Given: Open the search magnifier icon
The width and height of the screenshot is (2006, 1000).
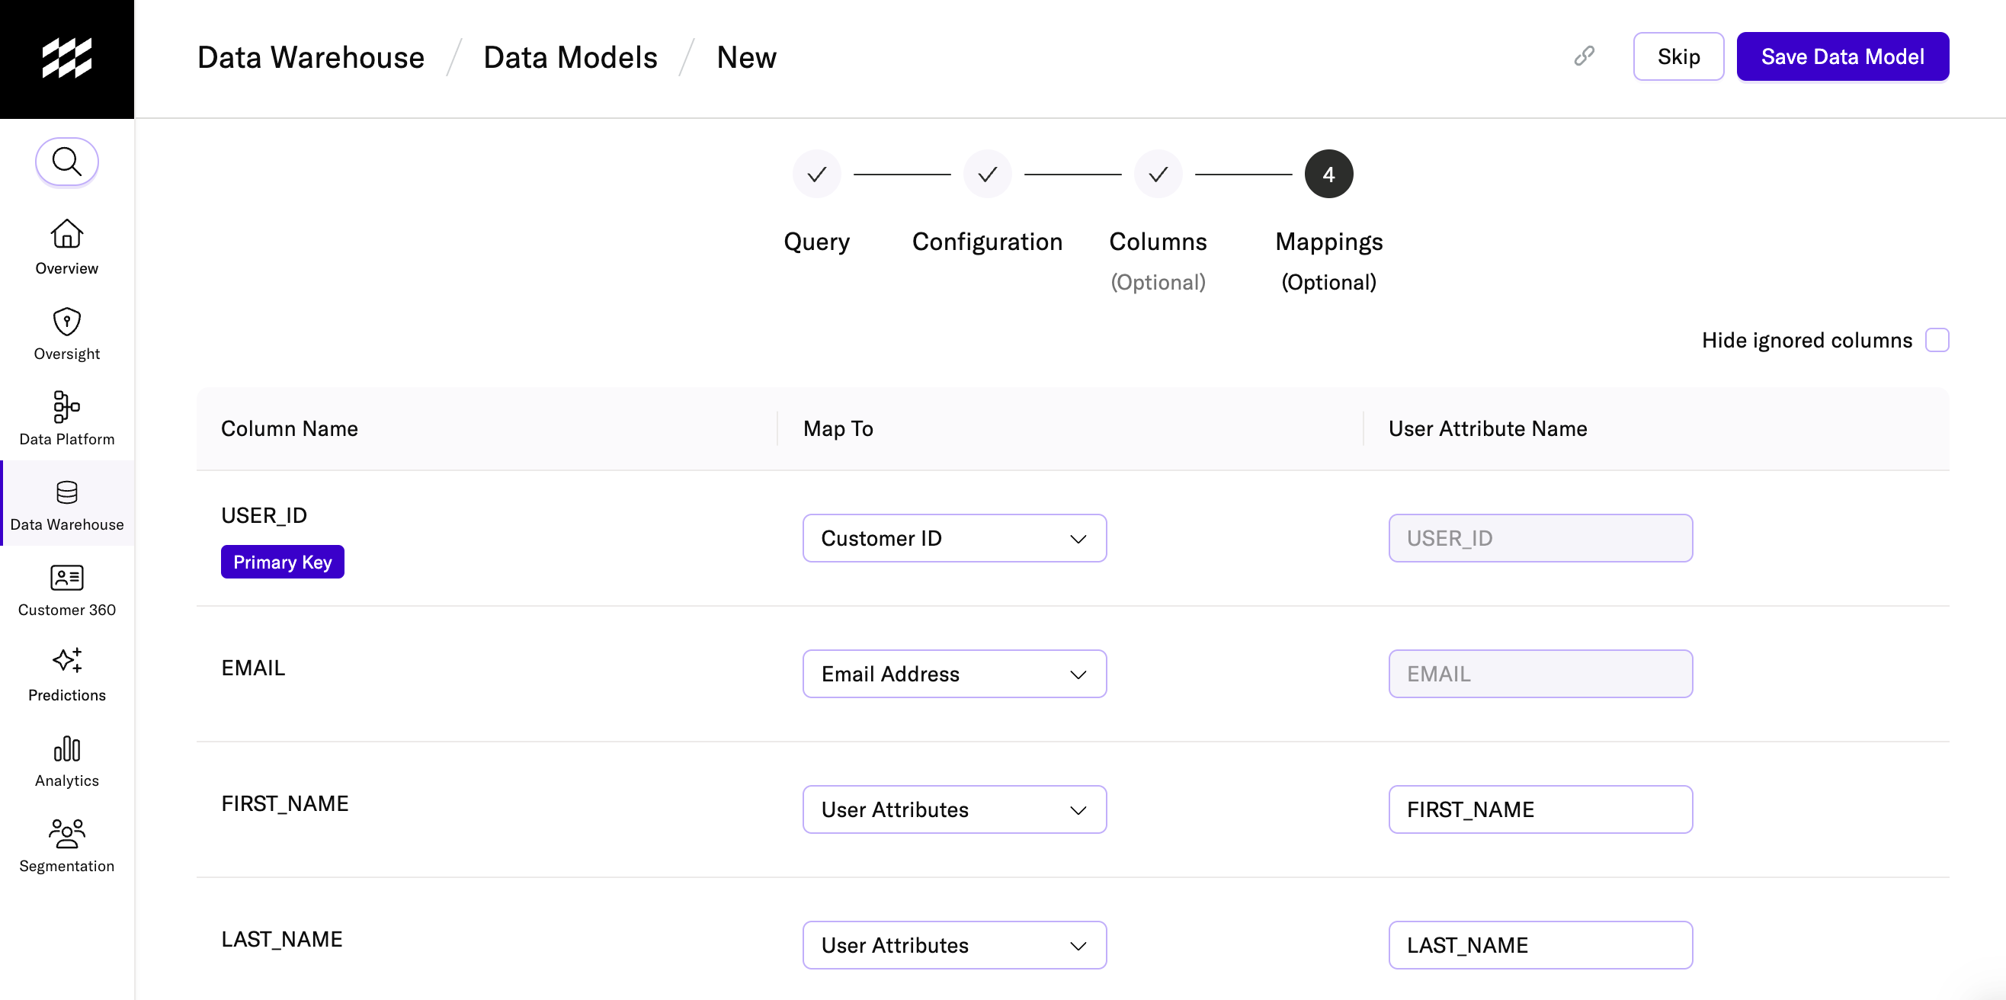Looking at the screenshot, I should (x=67, y=162).
